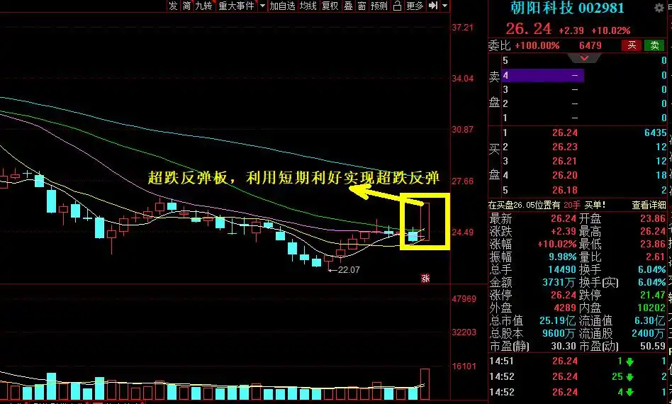Click the 叠 overlay icon in toolbar
Screen dimensions: 672x404
tap(348, 6)
